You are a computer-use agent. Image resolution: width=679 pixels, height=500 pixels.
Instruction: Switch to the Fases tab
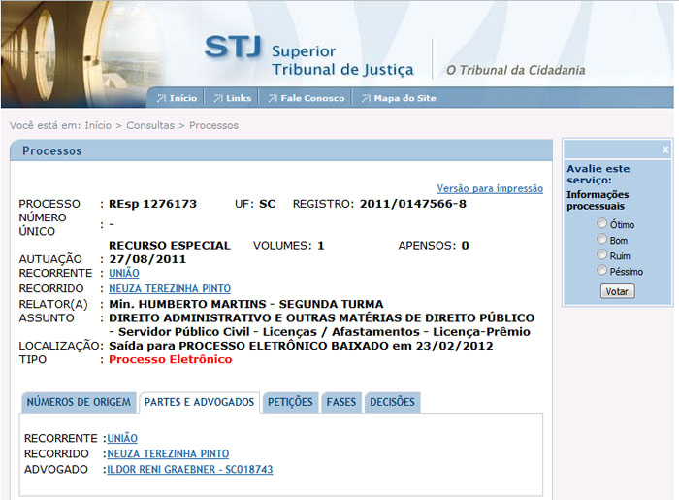coord(340,402)
